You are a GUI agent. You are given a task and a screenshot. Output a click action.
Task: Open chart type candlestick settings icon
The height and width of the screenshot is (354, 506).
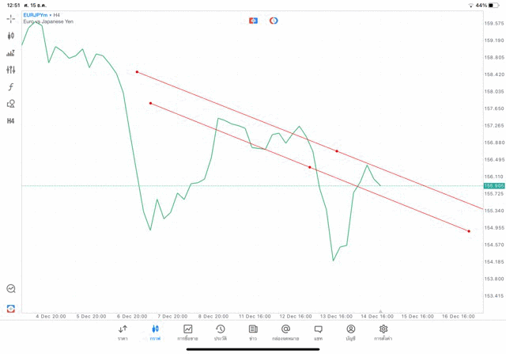(10, 36)
